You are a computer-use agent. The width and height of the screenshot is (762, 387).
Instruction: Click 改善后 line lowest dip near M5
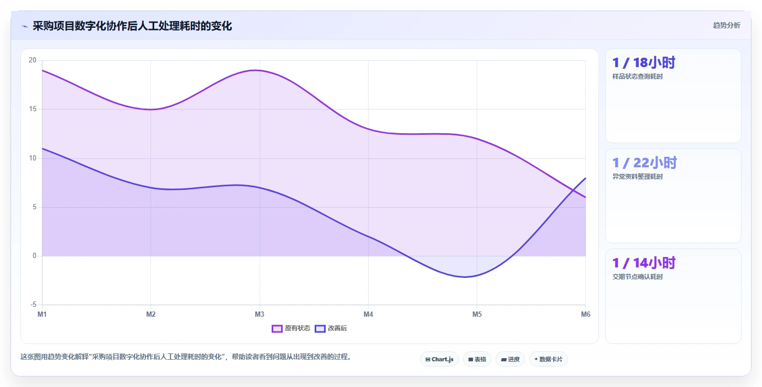pyautogui.click(x=465, y=277)
